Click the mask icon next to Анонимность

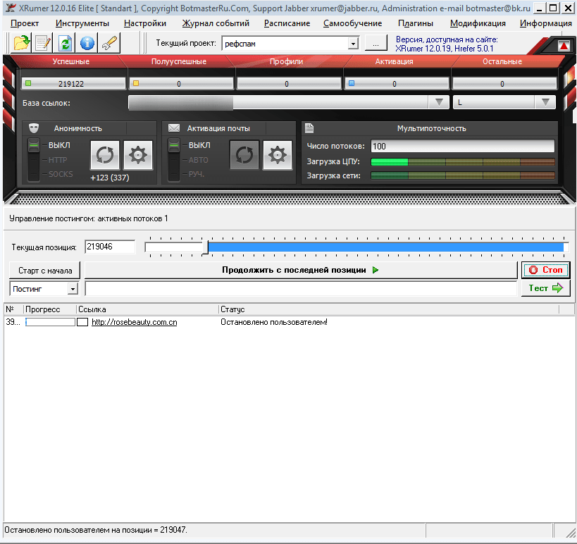pyautogui.click(x=34, y=128)
